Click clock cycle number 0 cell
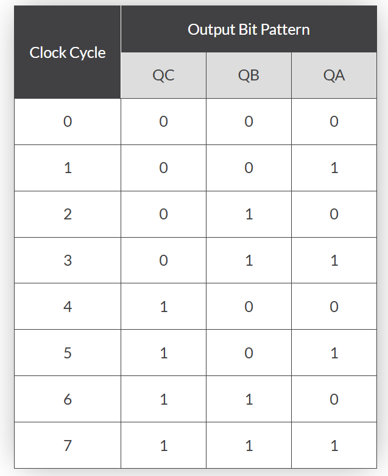The width and height of the screenshot is (388, 476). [68, 121]
